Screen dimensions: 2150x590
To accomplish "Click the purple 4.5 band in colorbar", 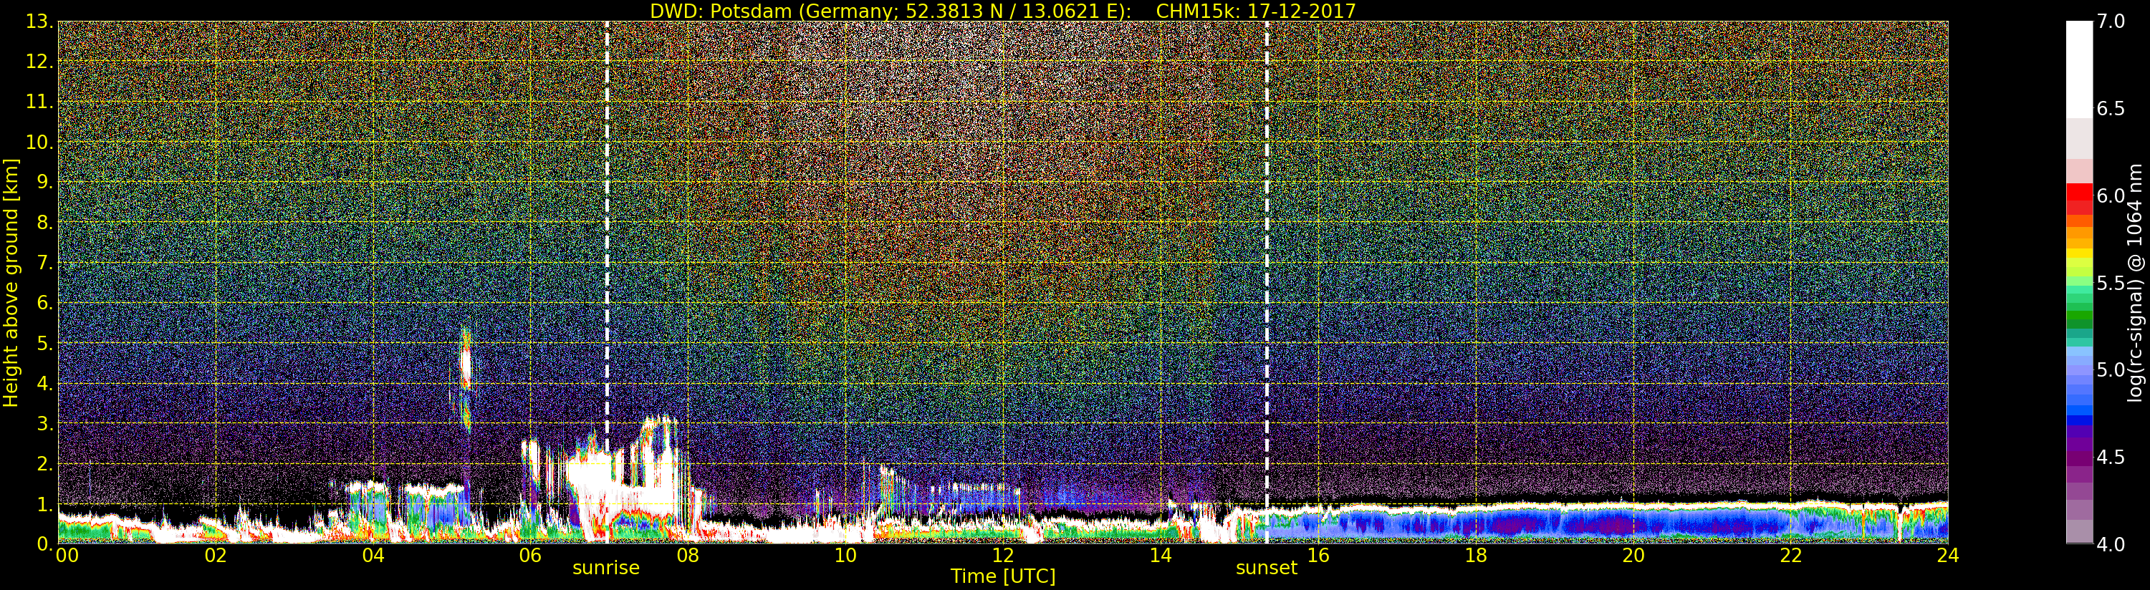I will [2079, 458].
